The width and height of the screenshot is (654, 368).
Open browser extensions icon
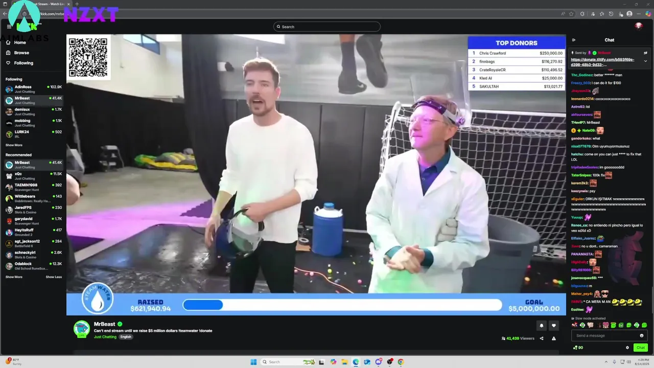point(582,14)
